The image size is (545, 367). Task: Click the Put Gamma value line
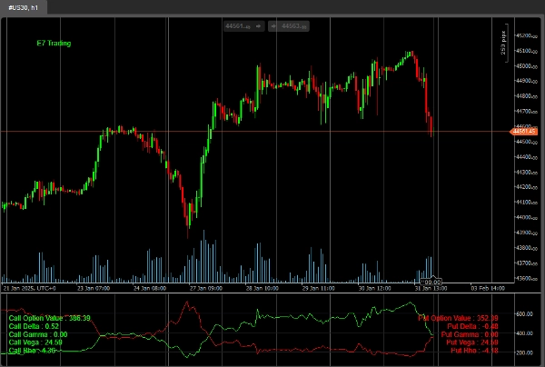point(471,334)
